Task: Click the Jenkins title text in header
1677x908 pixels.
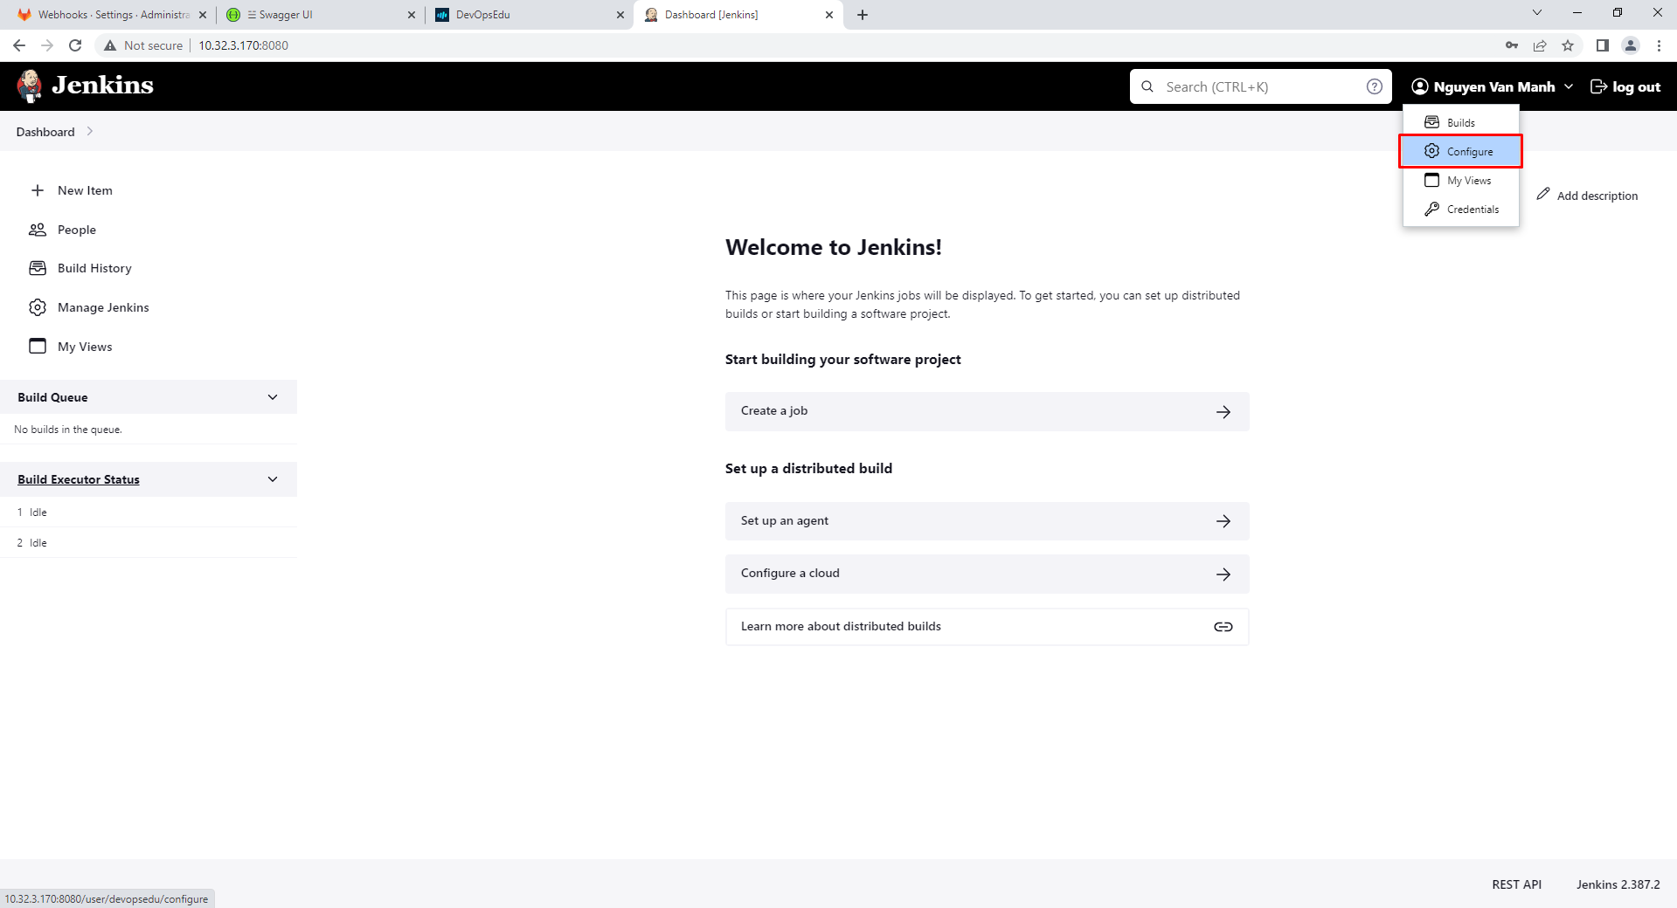Action: click(x=102, y=85)
